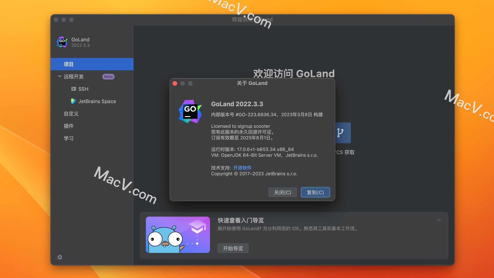
Task: Click the Beta badge next to 远程开发
Action: 108,76
